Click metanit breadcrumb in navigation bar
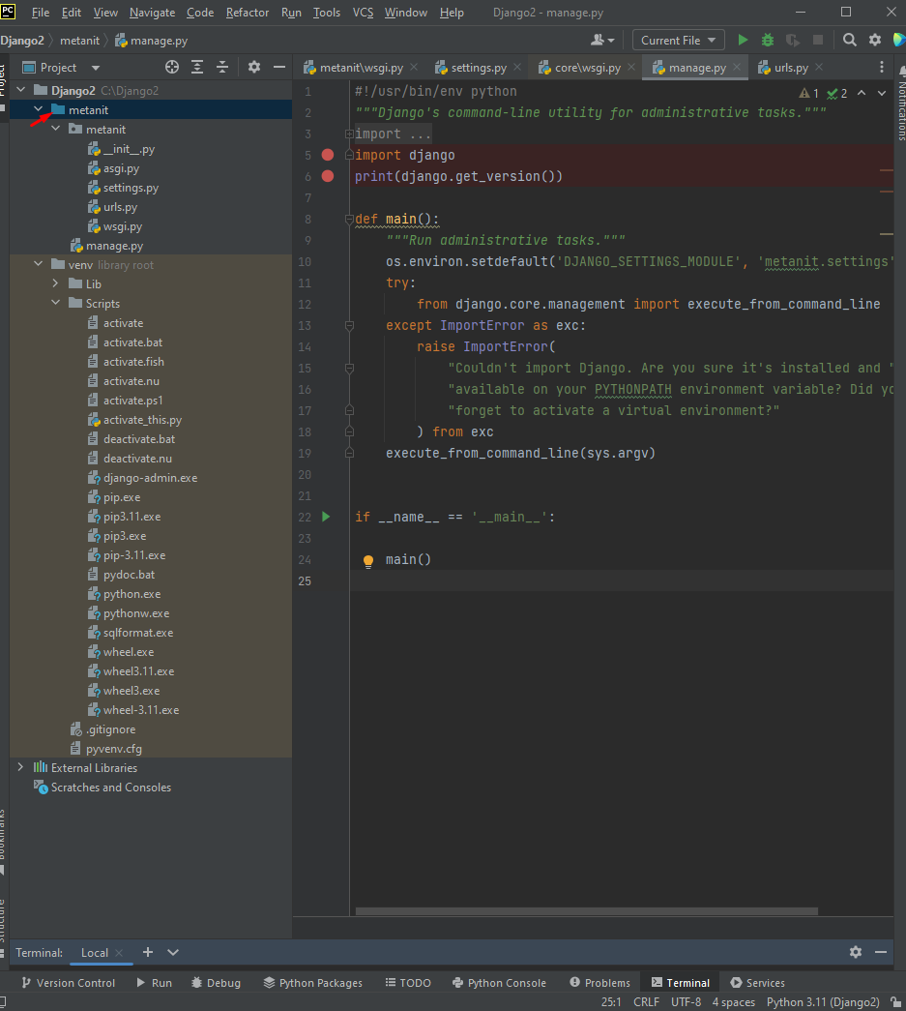Screen dimensions: 906x1011 coord(80,40)
